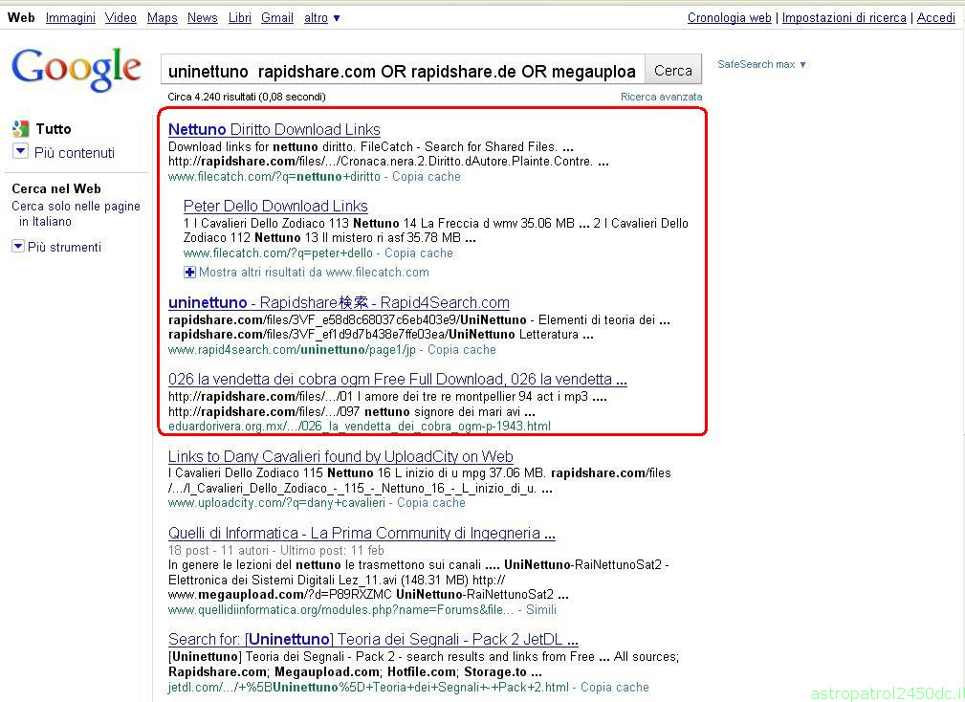The width and height of the screenshot is (965, 702).
Task: Open Cronologia web link
Action: tap(730, 18)
